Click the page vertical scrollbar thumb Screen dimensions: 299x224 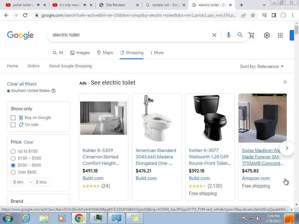(x=296, y=30)
